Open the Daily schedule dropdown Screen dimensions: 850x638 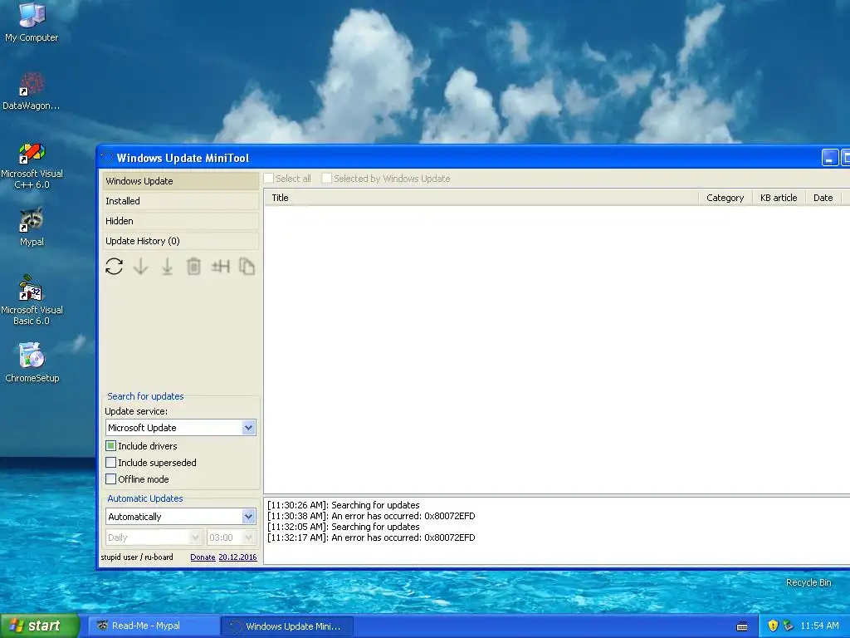click(x=195, y=537)
